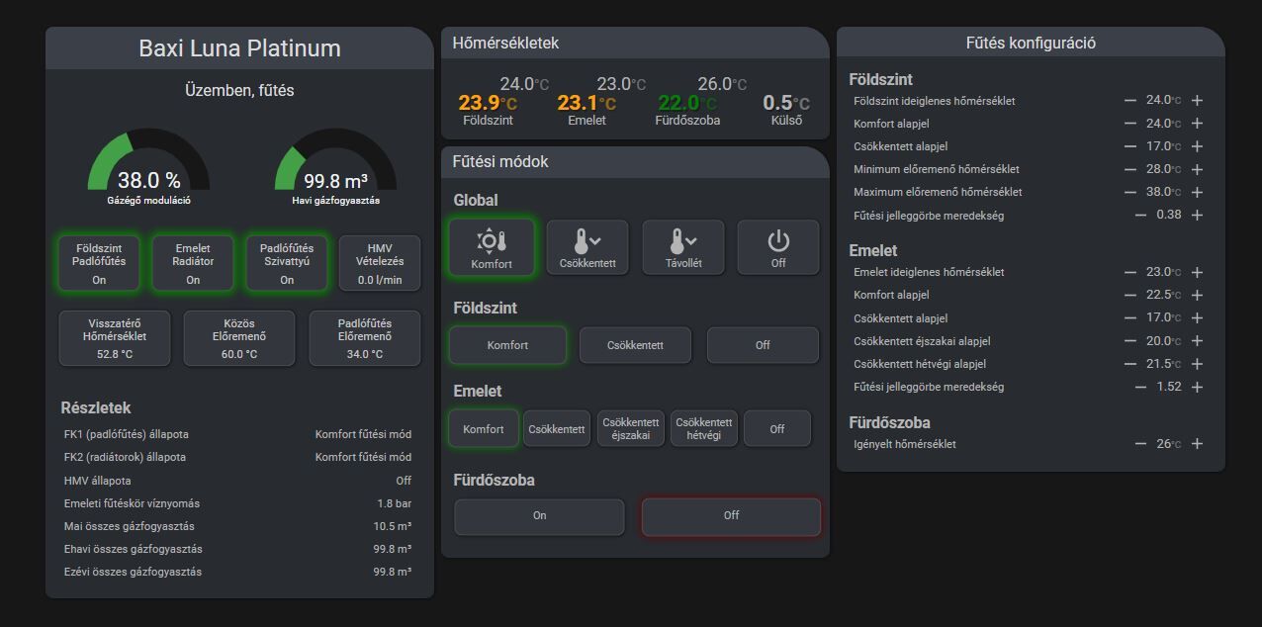Screen dimensions: 1262x627
Task: Open Padlófűtés Előremenő 34.0 °C tile
Action: coord(365,338)
